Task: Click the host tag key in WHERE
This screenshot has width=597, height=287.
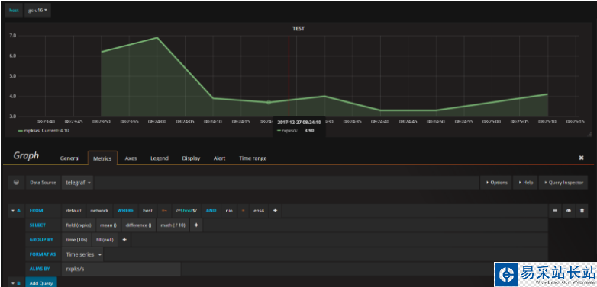Action: click(148, 211)
